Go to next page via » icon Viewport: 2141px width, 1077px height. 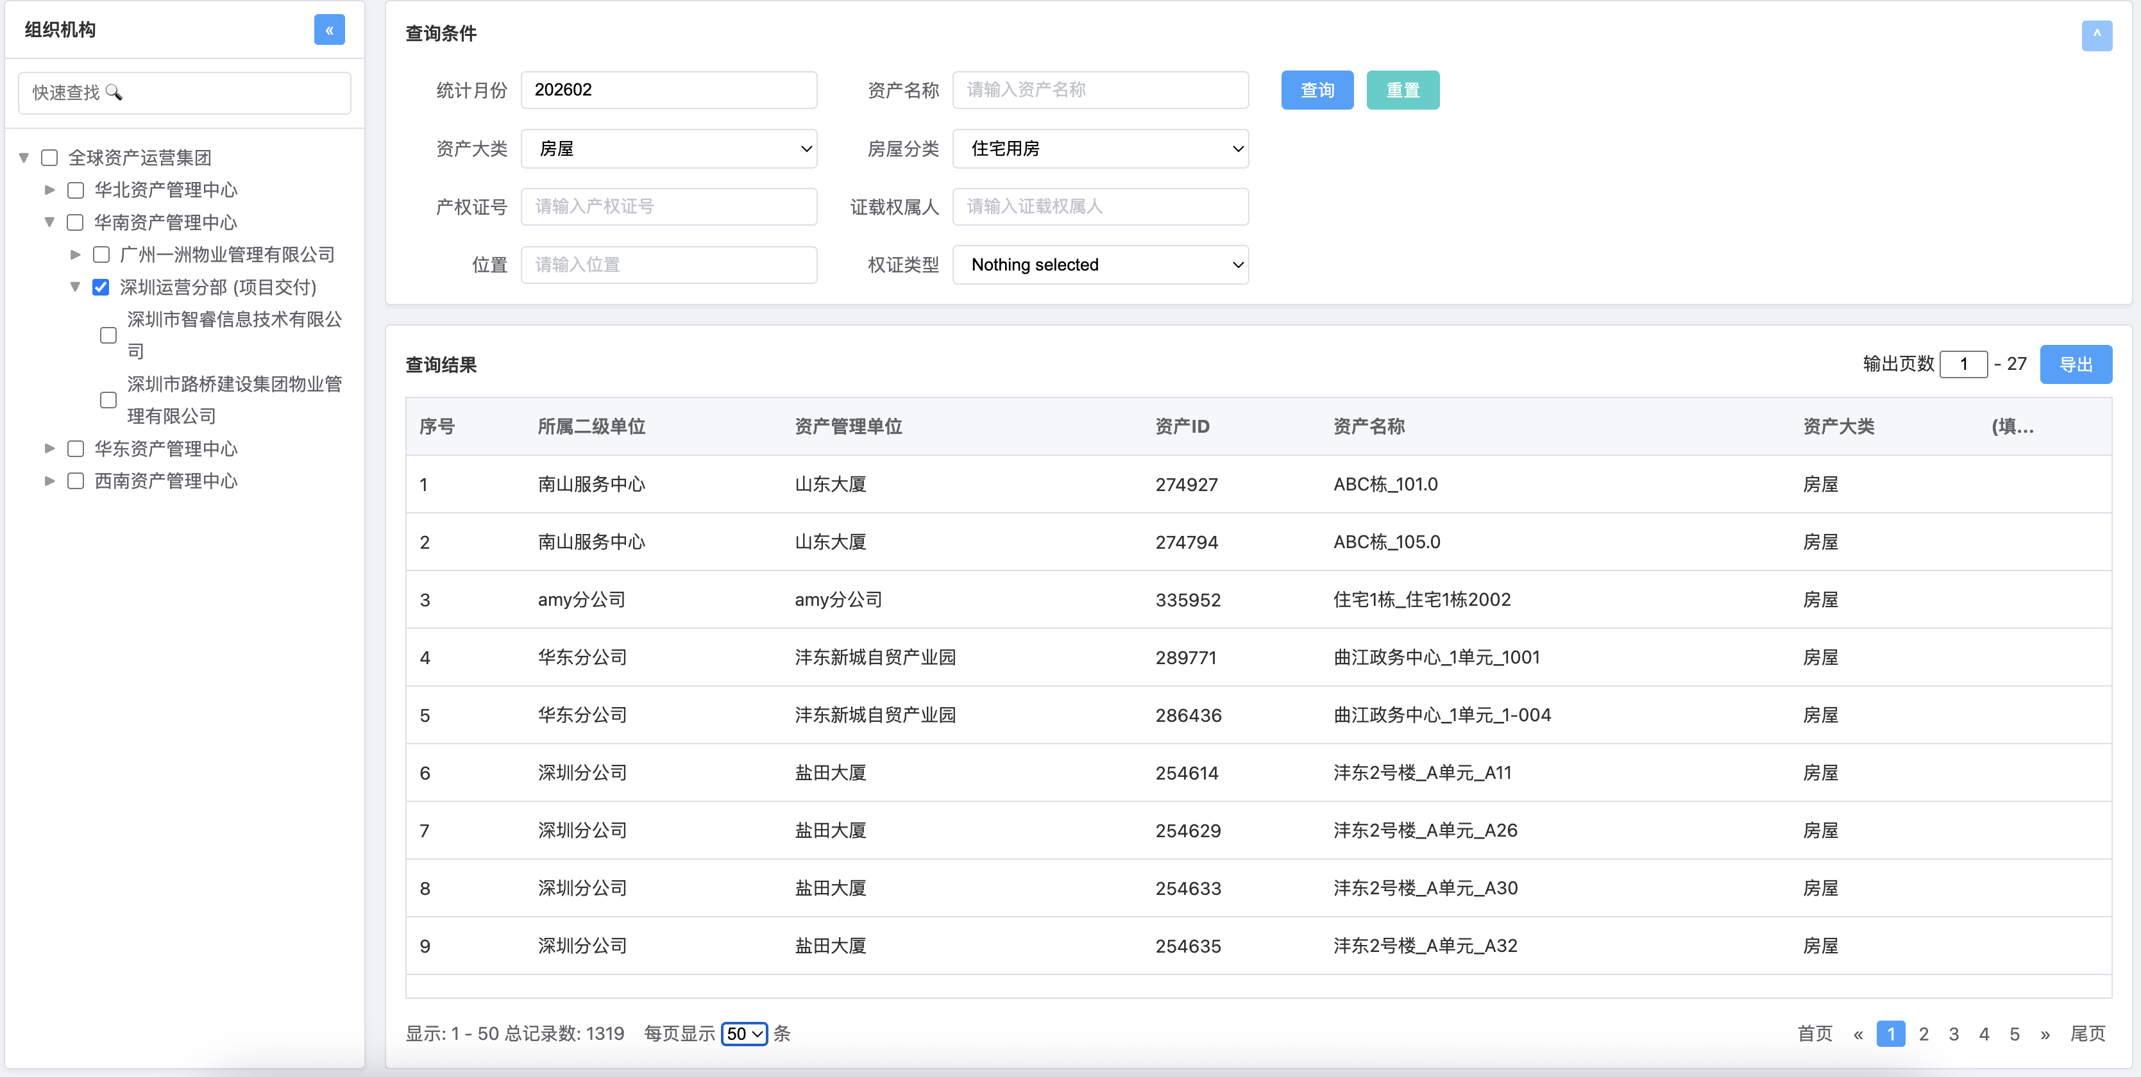click(2046, 1034)
